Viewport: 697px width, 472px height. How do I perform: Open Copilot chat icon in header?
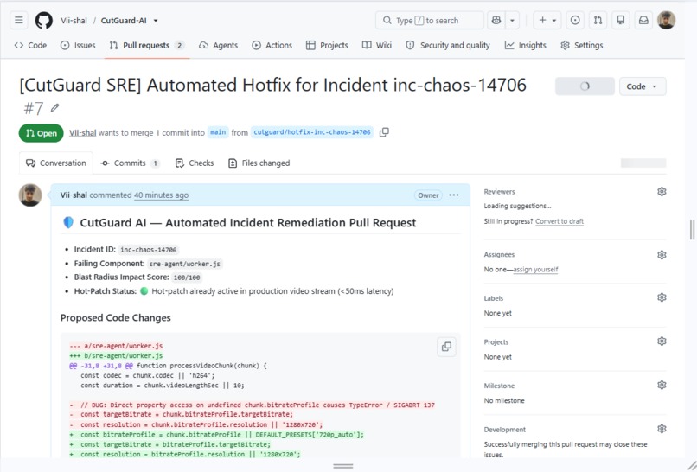coord(496,21)
